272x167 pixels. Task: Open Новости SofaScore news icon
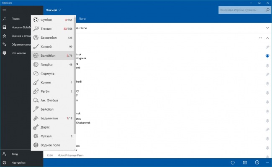click(5, 27)
